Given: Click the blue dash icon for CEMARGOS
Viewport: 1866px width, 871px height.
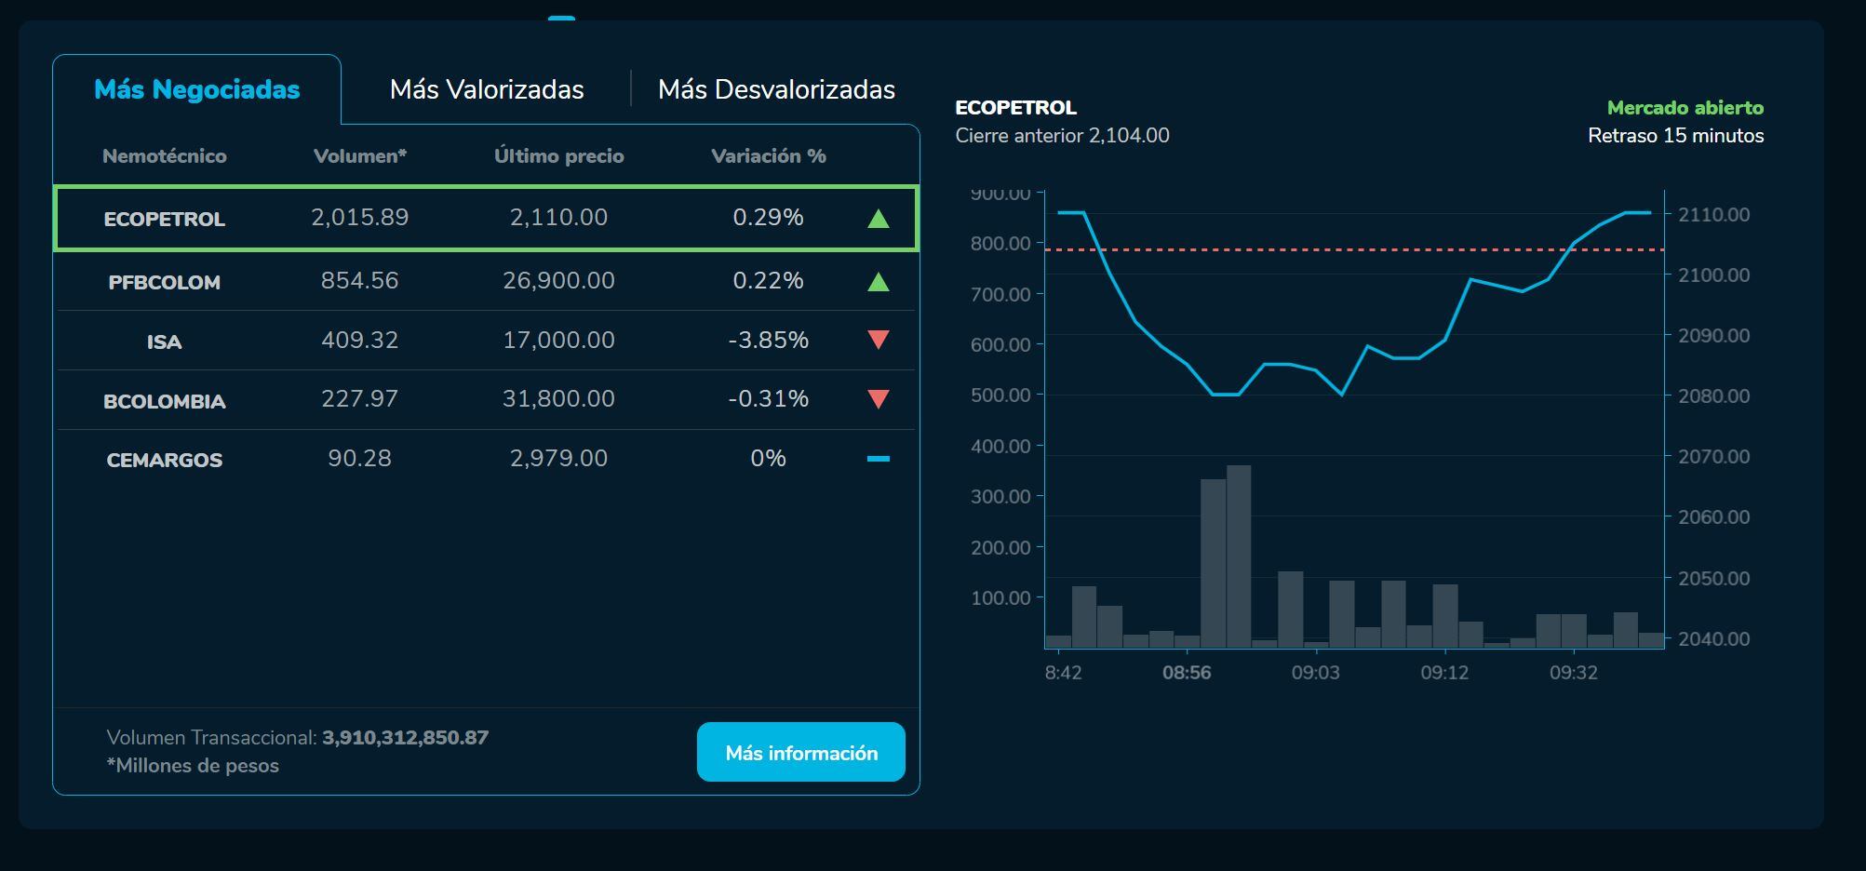Looking at the screenshot, I should [878, 459].
